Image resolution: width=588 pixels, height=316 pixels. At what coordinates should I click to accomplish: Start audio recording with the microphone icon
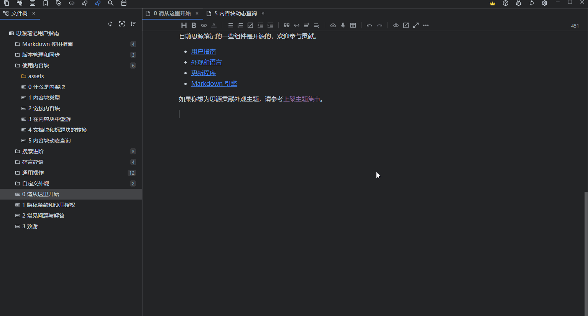click(x=343, y=25)
